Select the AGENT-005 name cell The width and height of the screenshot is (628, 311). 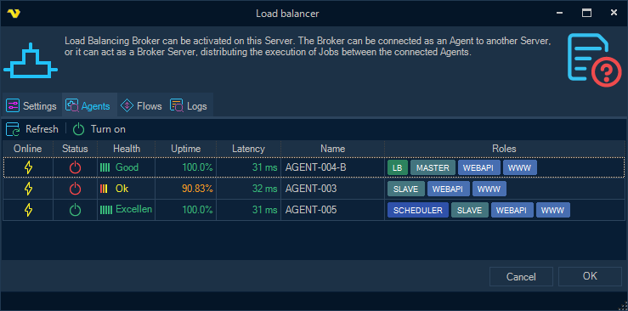coord(332,210)
